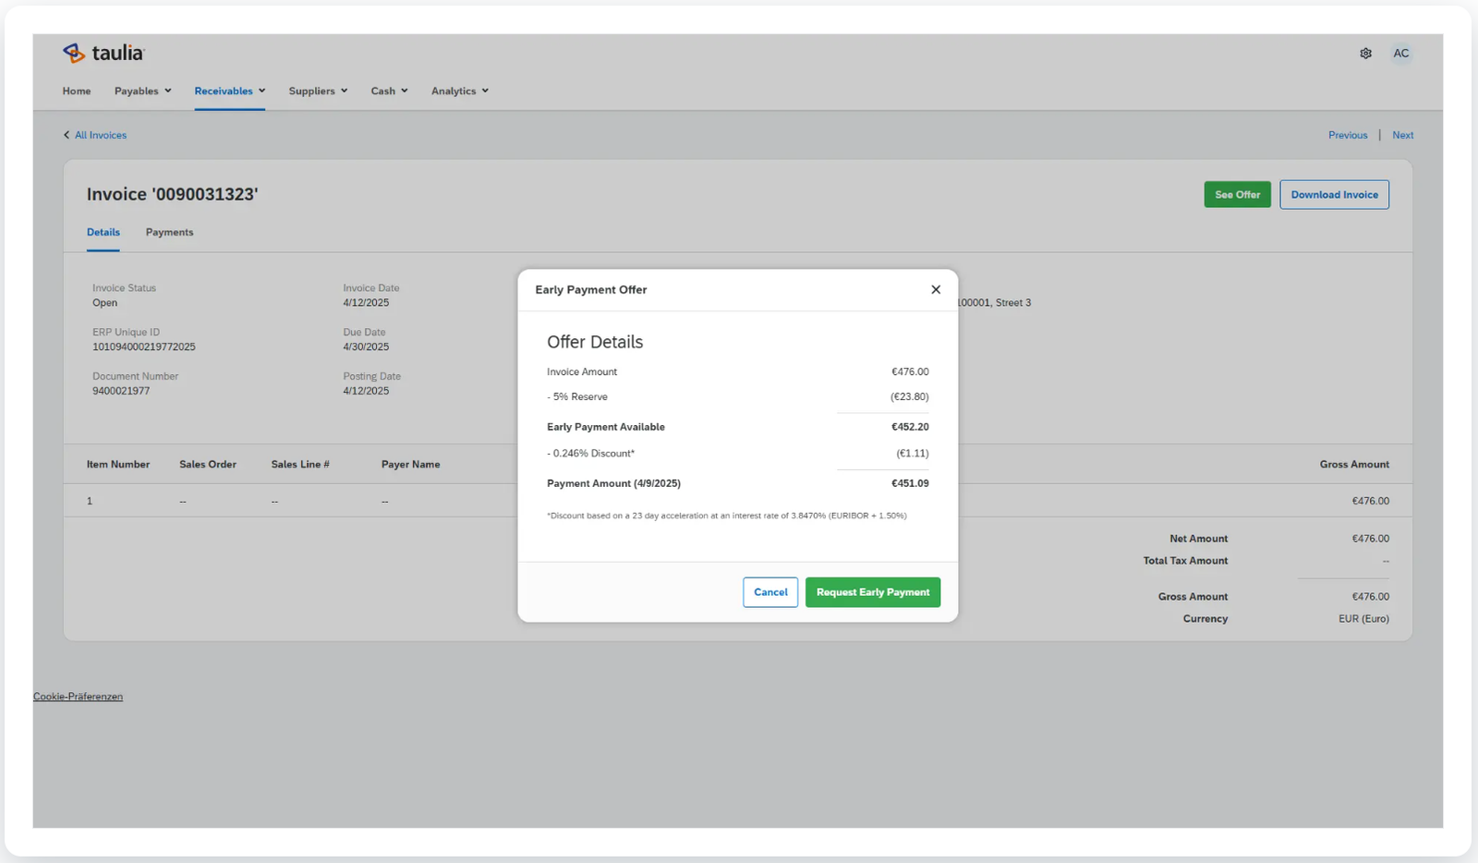The height and width of the screenshot is (863, 1478).
Task: Click the See Offer button
Action: pos(1237,195)
